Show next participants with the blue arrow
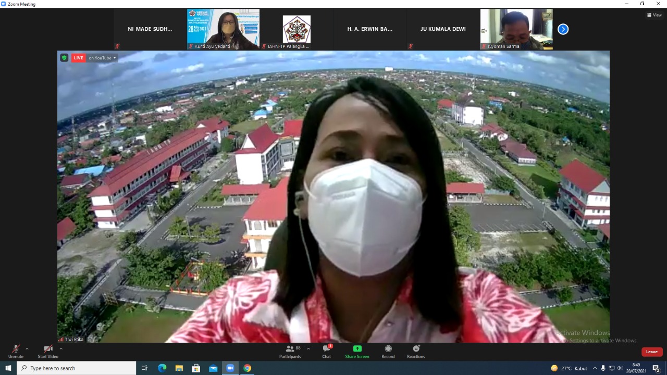 pos(563,29)
